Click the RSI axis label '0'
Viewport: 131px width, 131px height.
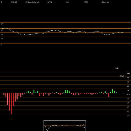click(1, 45)
